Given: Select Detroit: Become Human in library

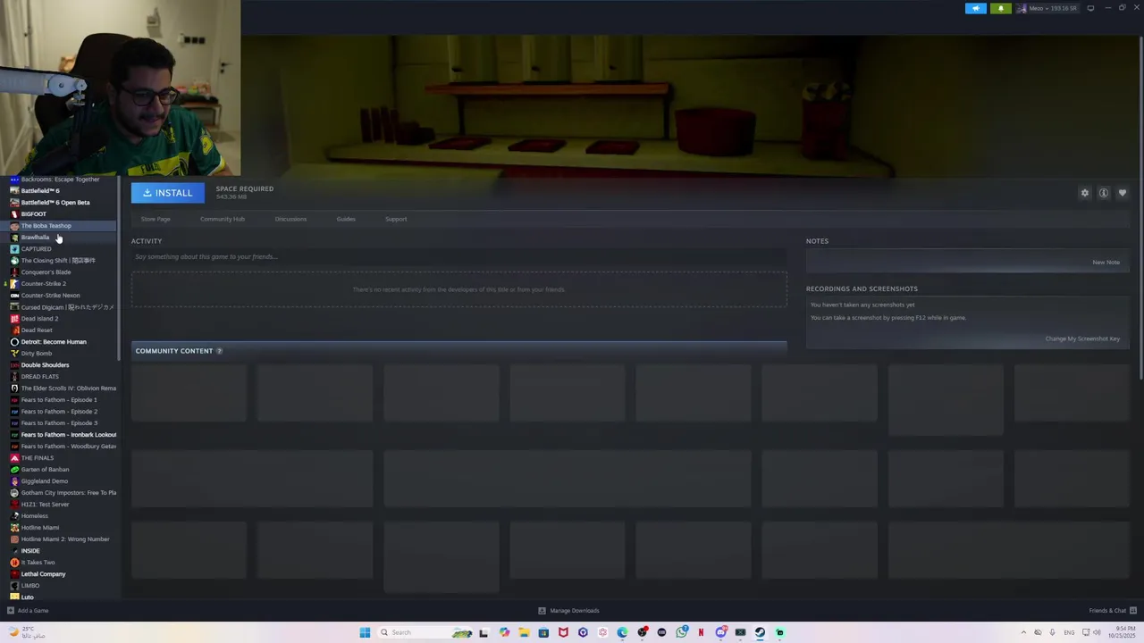Looking at the screenshot, I should point(59,342).
